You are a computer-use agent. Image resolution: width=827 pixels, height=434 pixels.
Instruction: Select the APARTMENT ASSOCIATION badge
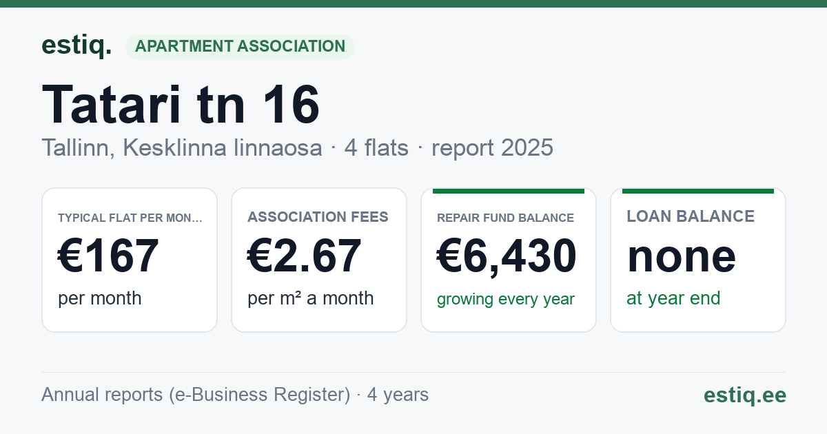point(240,47)
